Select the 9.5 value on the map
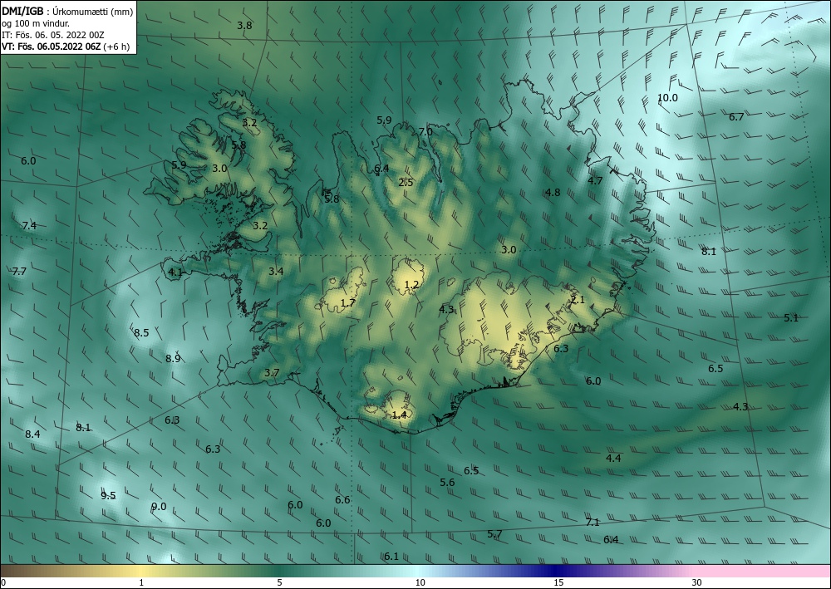831x589 pixels. point(108,496)
